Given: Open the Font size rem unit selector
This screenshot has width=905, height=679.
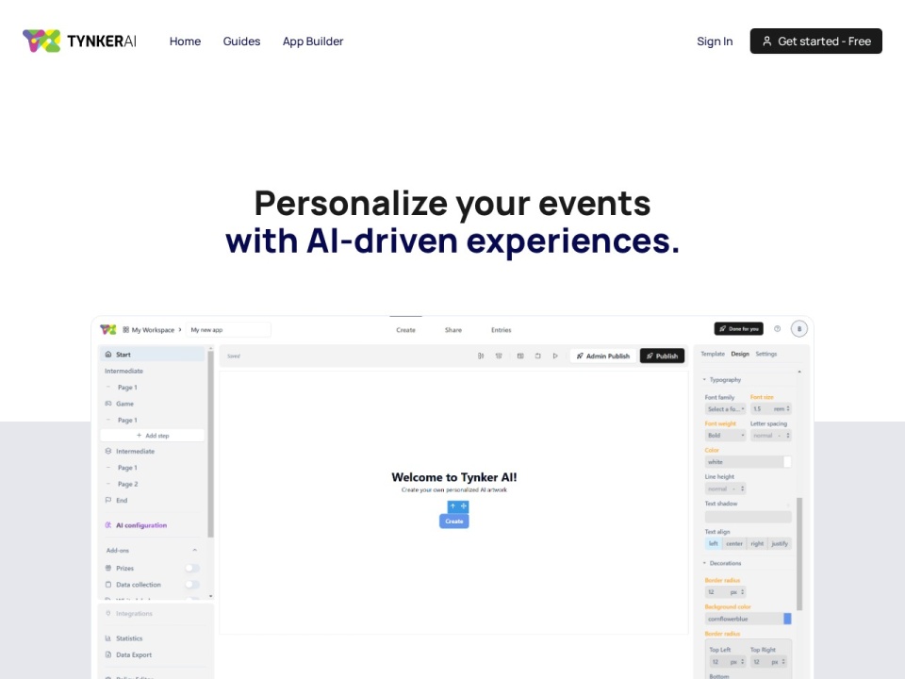Looking at the screenshot, I should (x=781, y=408).
